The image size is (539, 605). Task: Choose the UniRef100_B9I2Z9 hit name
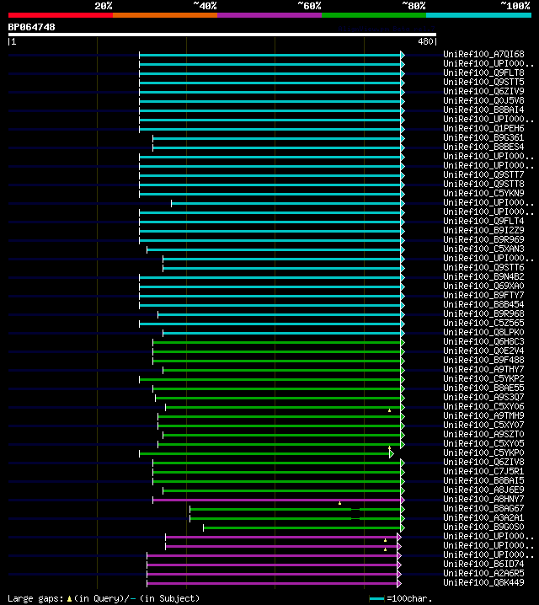[x=483, y=230]
